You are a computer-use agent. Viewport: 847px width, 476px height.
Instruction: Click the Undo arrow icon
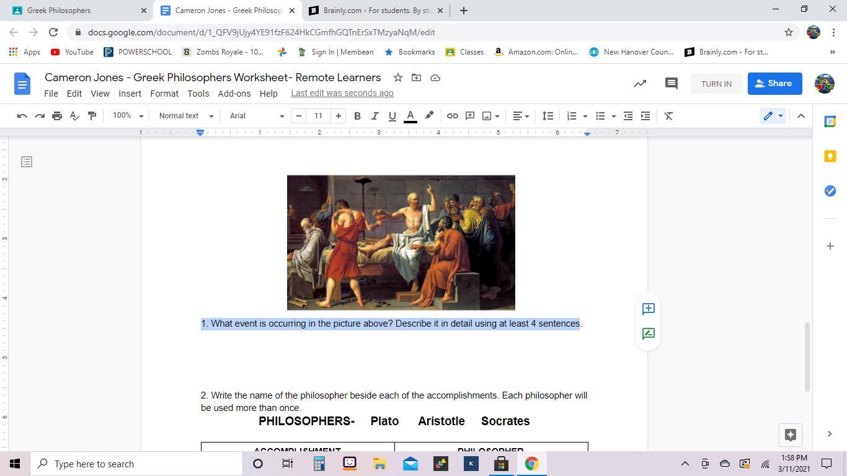point(22,116)
